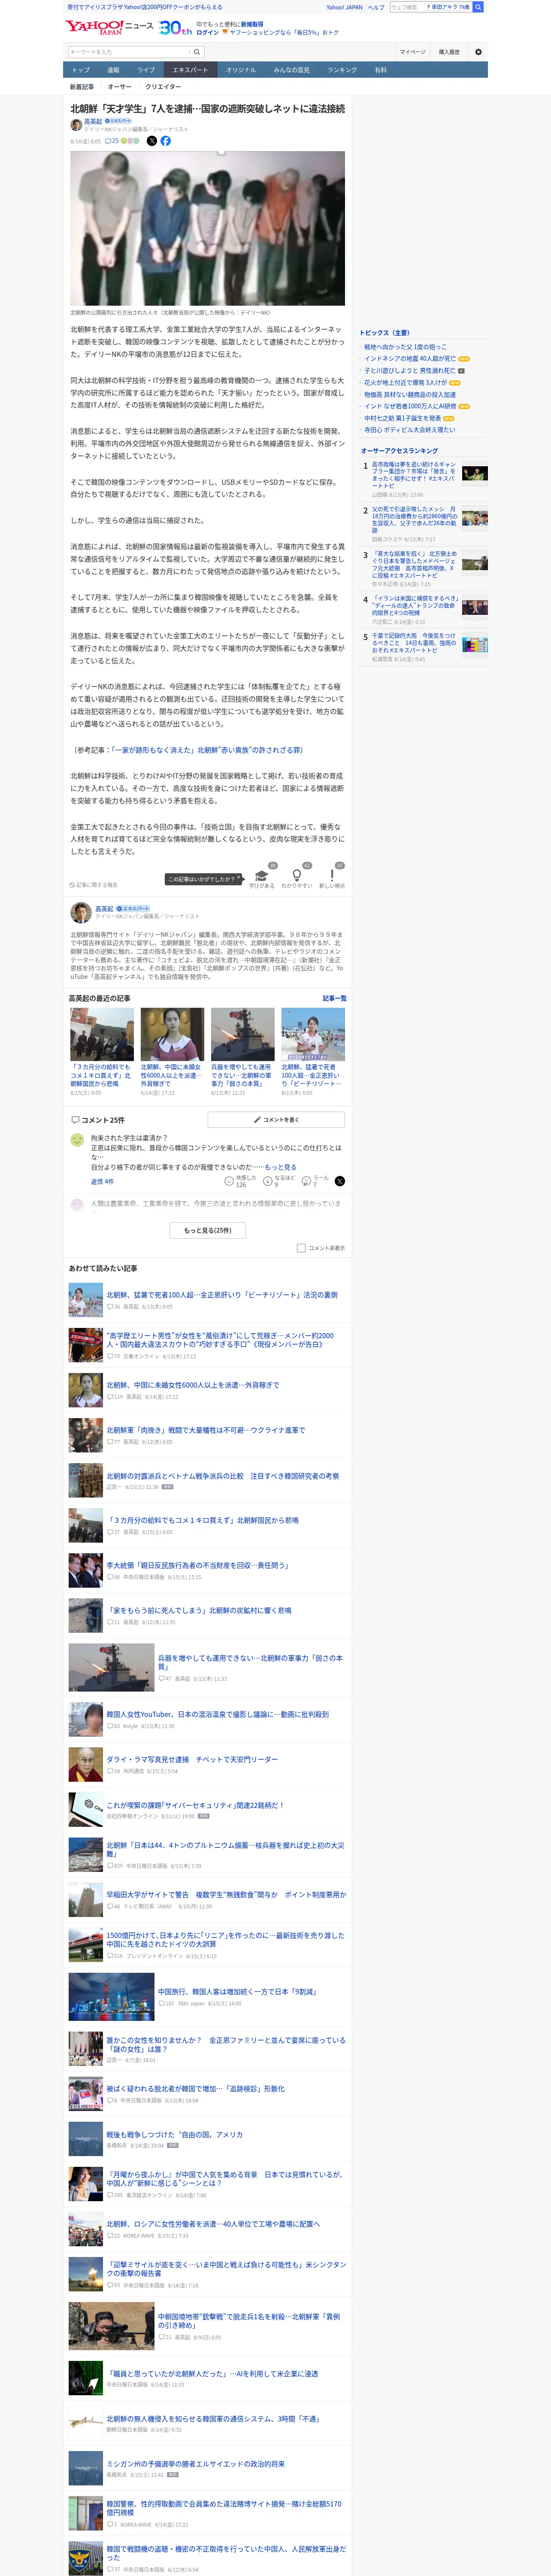
Task: Click the ウェブ検索 input field
Action: point(406,7)
